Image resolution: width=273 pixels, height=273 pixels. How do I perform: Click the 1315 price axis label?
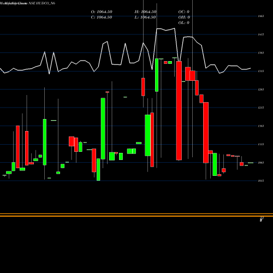[261, 71]
